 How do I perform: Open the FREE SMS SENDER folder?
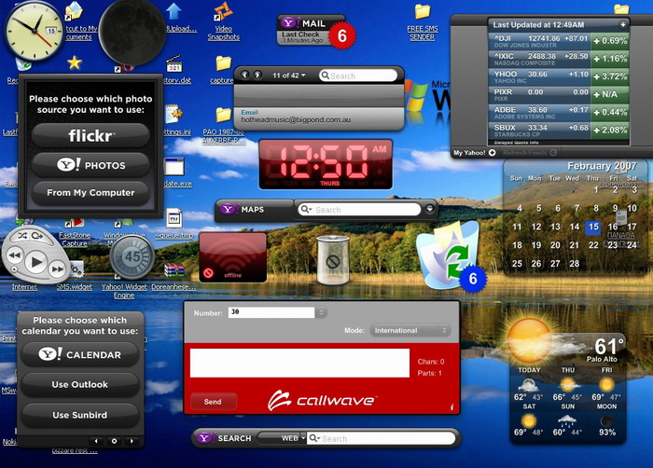tap(422, 21)
